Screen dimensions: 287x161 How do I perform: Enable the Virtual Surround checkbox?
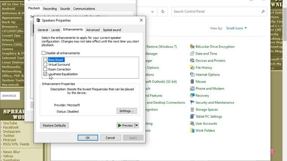click(x=45, y=64)
